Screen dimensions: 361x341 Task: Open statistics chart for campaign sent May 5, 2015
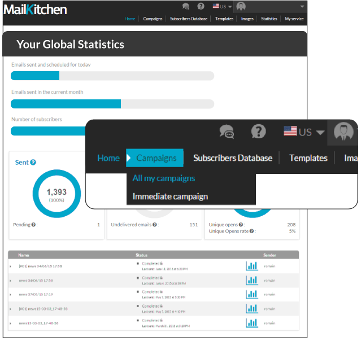pos(251,309)
